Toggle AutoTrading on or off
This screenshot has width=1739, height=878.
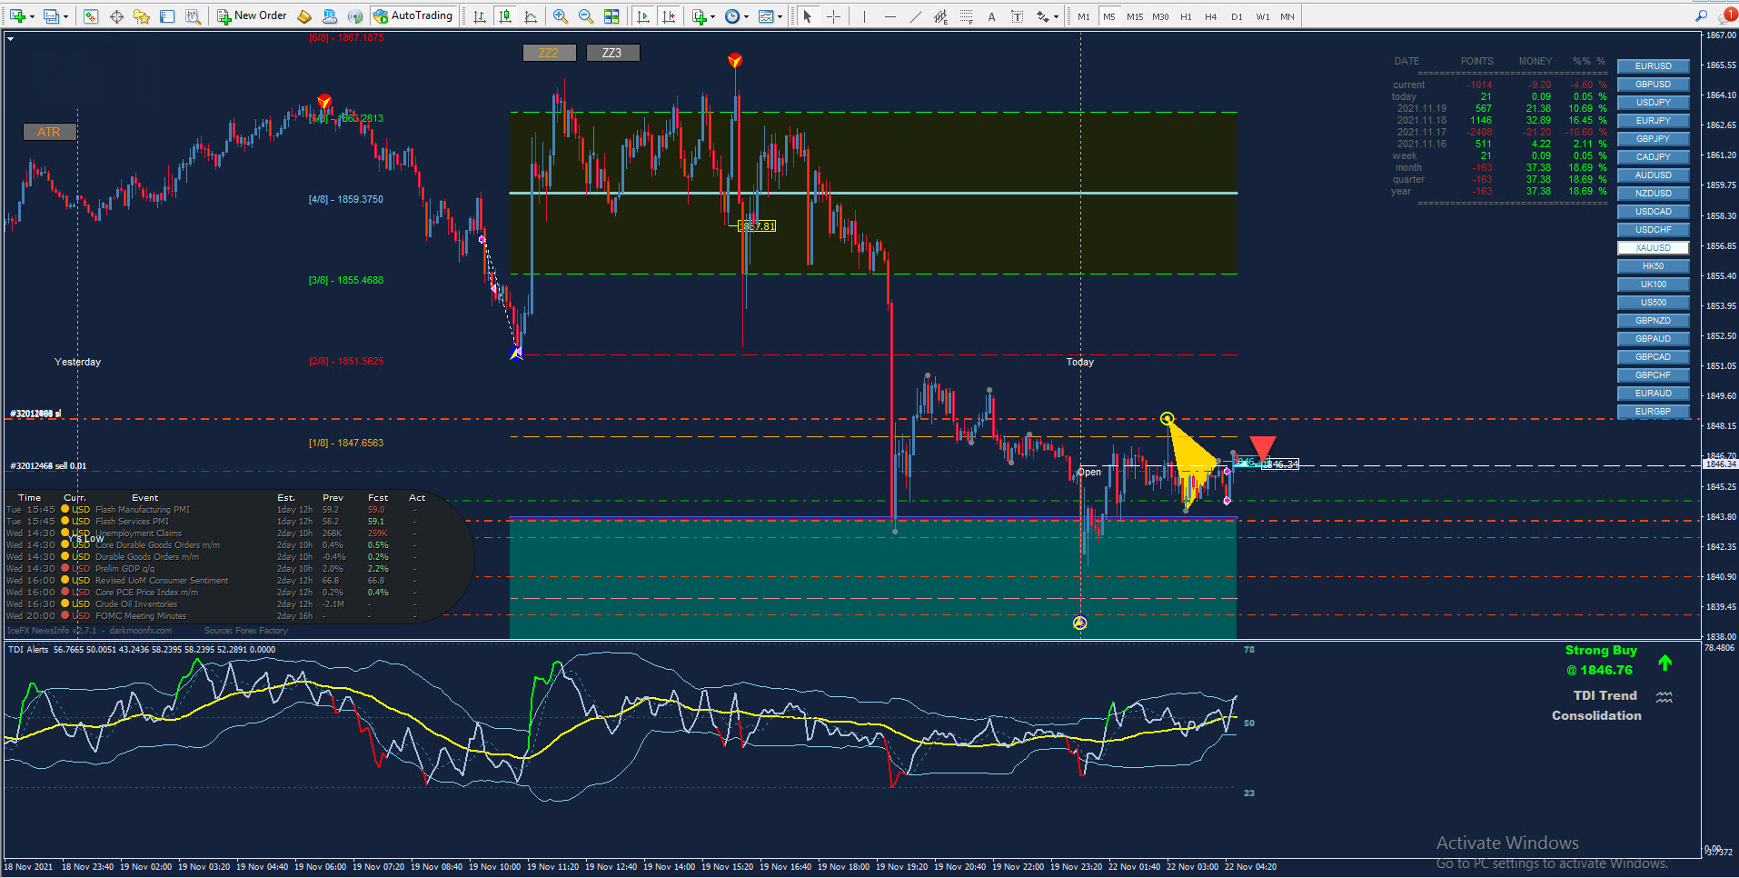pos(413,16)
